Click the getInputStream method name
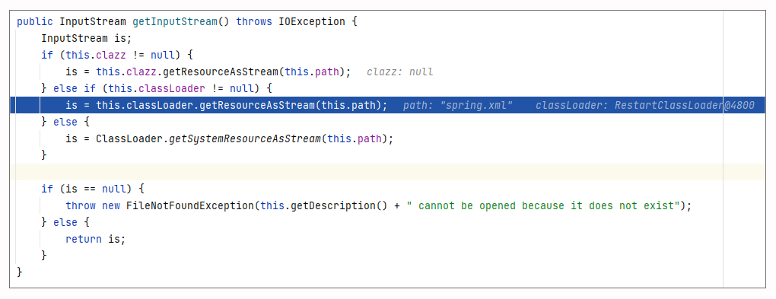Viewport: 776px width, 299px height. point(175,22)
